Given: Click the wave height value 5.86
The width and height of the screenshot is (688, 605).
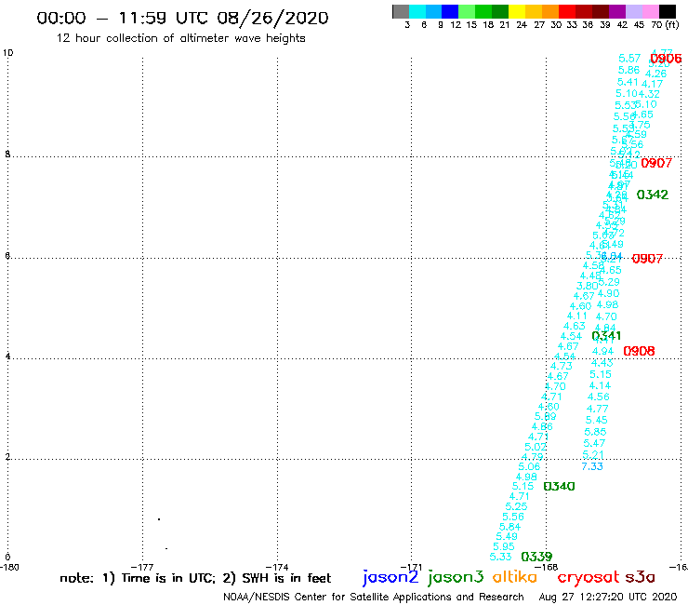Looking at the screenshot, I should [628, 70].
